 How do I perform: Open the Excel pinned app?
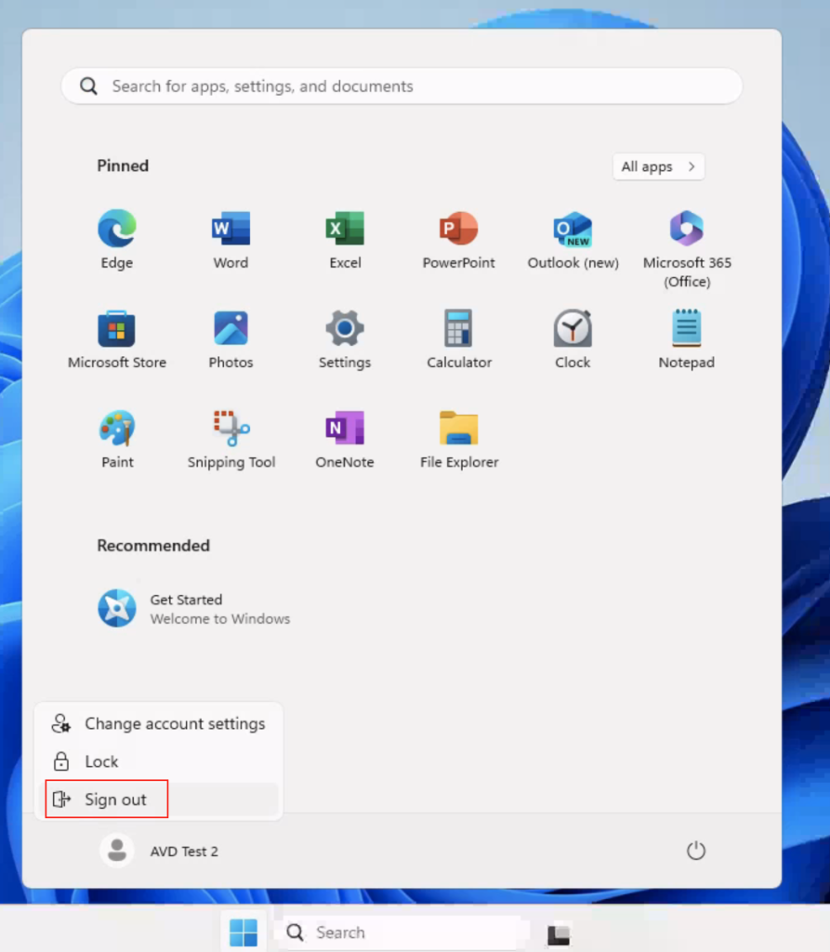click(x=345, y=240)
